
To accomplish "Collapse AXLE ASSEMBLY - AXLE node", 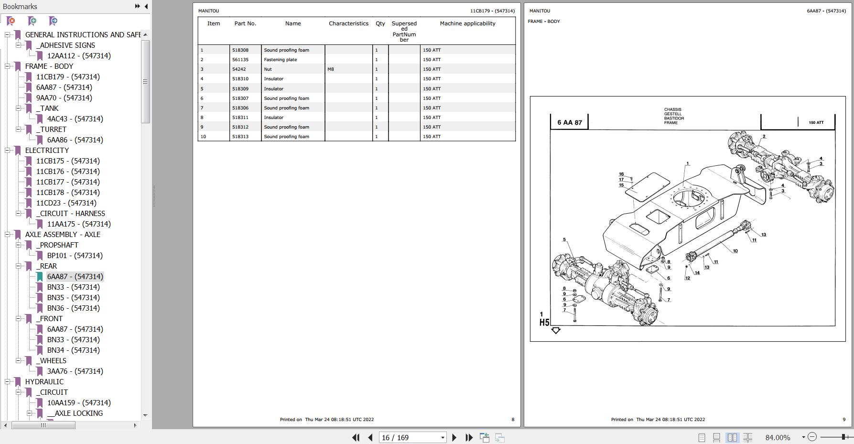I will point(7,234).
